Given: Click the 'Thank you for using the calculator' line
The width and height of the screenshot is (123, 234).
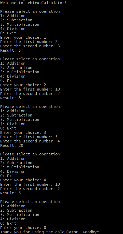Looking at the screenshot, I should 51,232.
